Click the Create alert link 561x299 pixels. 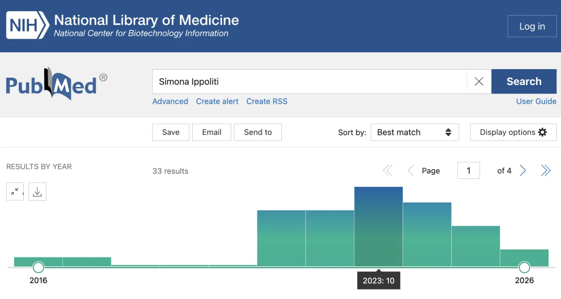pyautogui.click(x=217, y=101)
